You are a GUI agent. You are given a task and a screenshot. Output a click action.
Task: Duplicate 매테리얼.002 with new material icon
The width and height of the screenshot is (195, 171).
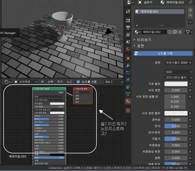pos(175,32)
